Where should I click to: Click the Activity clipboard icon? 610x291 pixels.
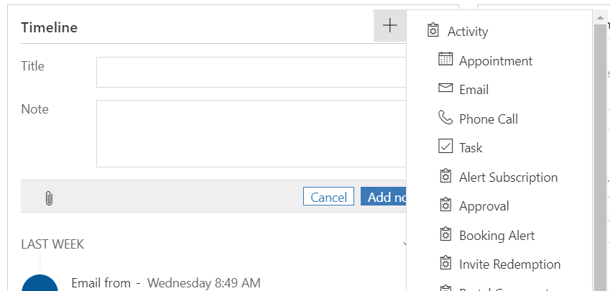tap(433, 30)
